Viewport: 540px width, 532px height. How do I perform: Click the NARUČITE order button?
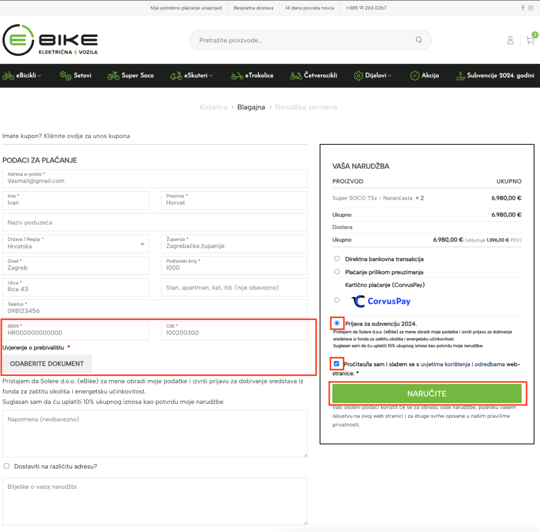pos(427,393)
